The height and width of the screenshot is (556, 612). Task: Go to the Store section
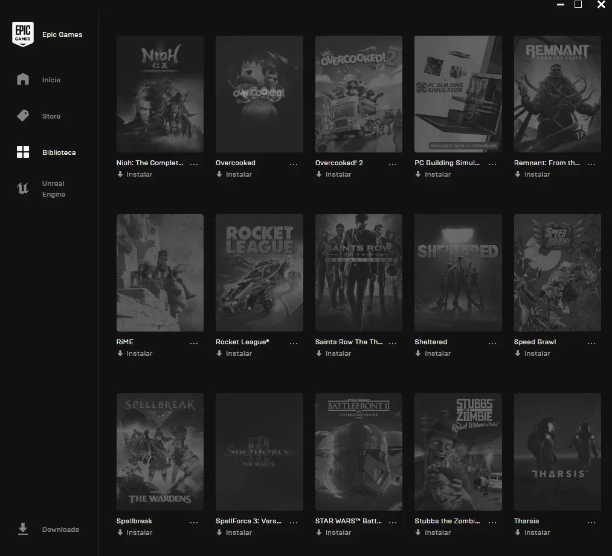51,116
